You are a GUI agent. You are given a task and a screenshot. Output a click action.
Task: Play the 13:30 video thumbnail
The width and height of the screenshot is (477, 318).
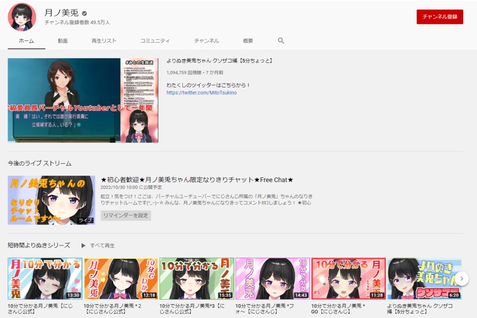45,278
